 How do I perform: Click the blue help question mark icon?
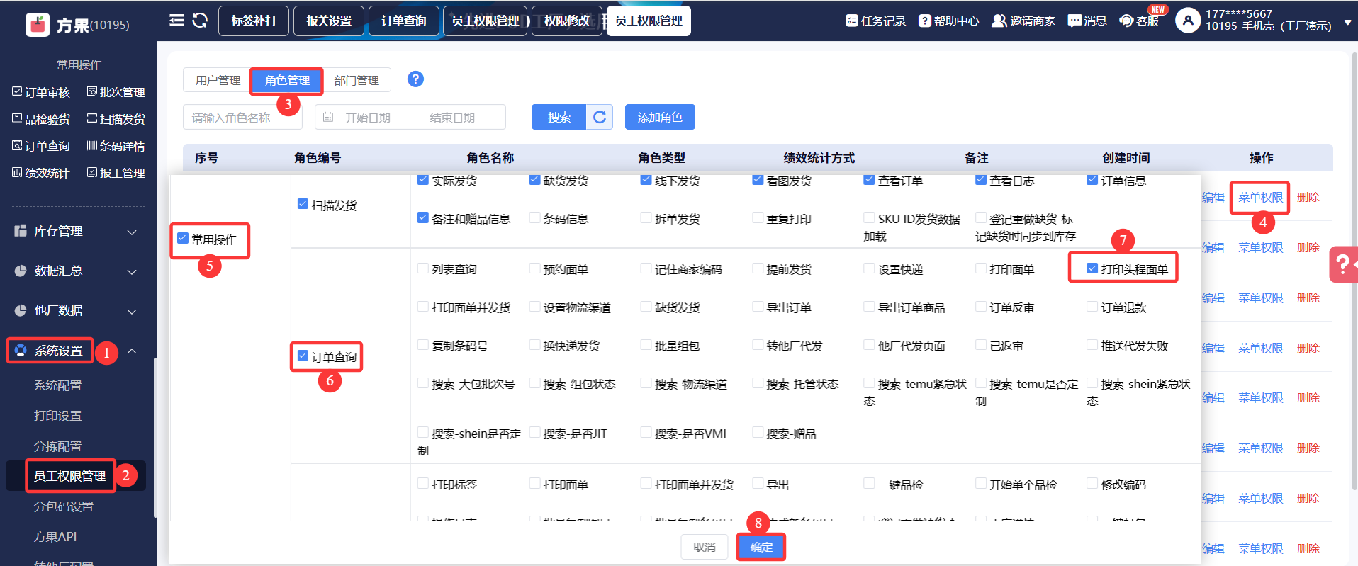[x=415, y=79]
